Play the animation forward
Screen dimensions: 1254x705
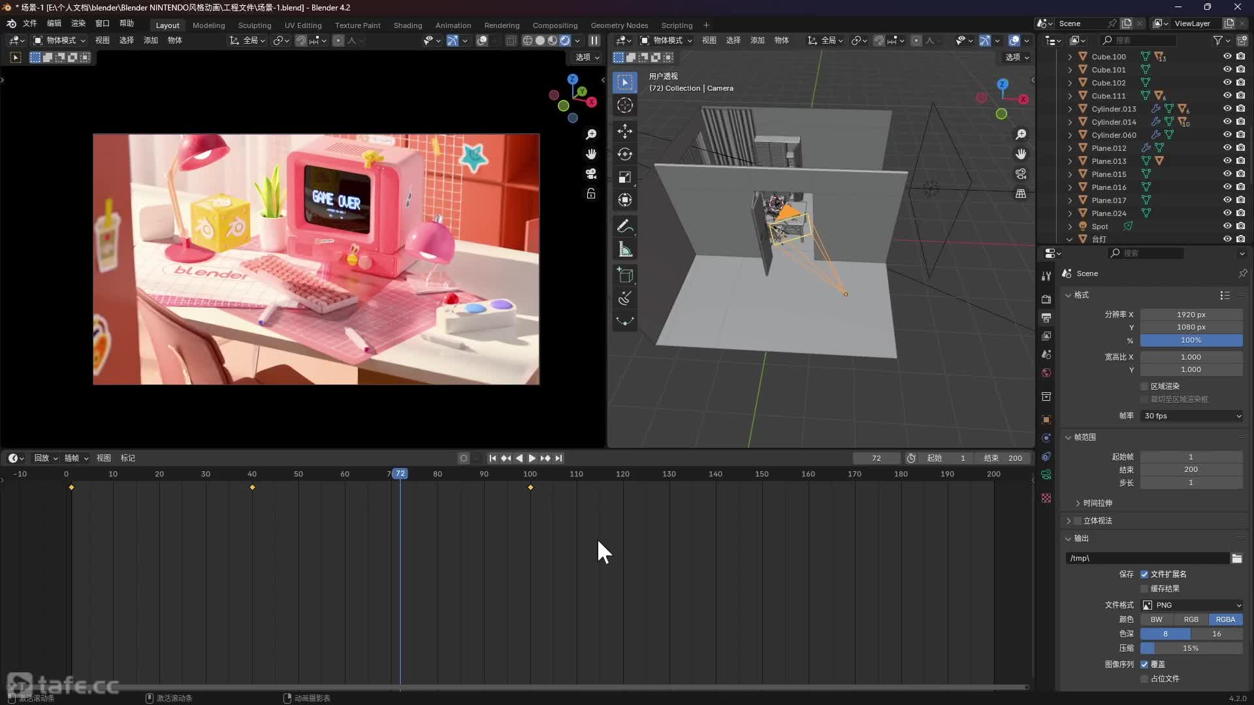532,458
